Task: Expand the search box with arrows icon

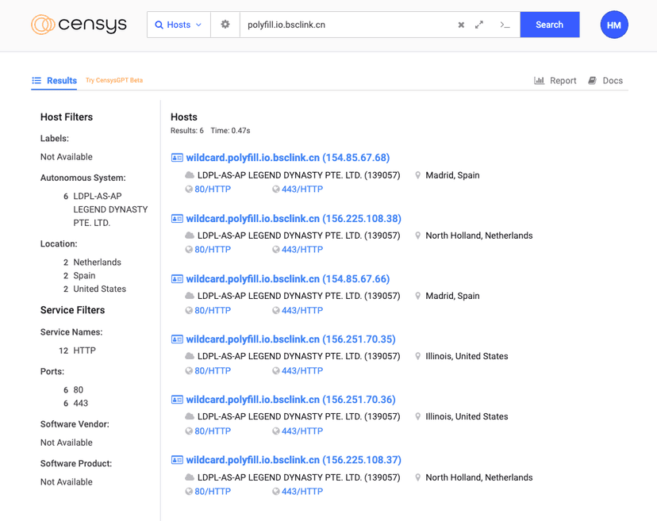Action: pyautogui.click(x=479, y=25)
